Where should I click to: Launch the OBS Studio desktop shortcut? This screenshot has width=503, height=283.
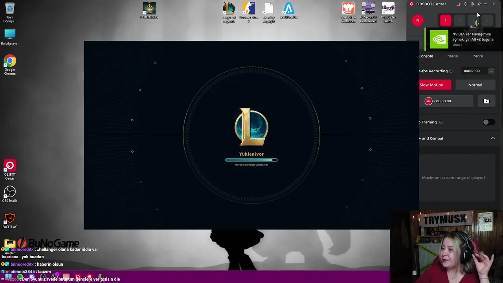click(10, 194)
